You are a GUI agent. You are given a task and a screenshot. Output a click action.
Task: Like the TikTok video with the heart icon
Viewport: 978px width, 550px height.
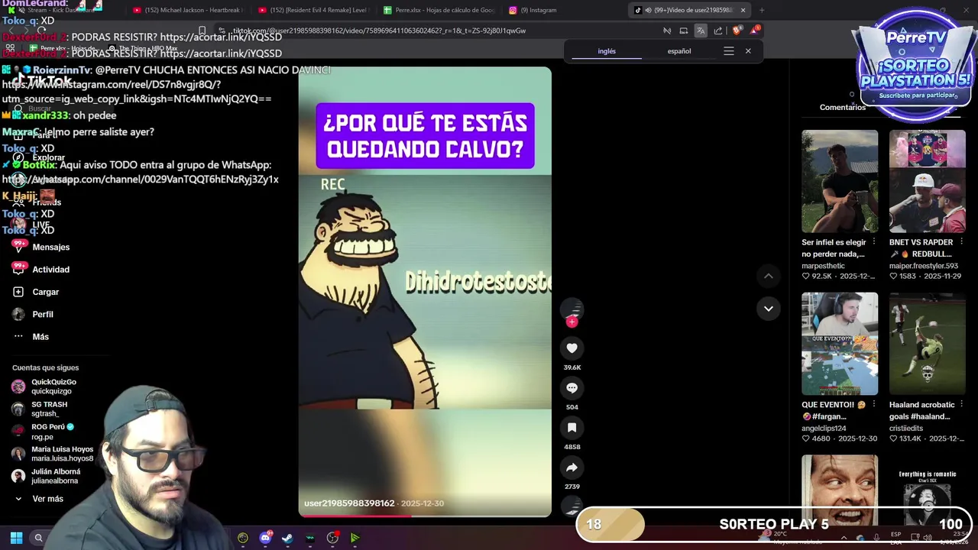click(572, 348)
